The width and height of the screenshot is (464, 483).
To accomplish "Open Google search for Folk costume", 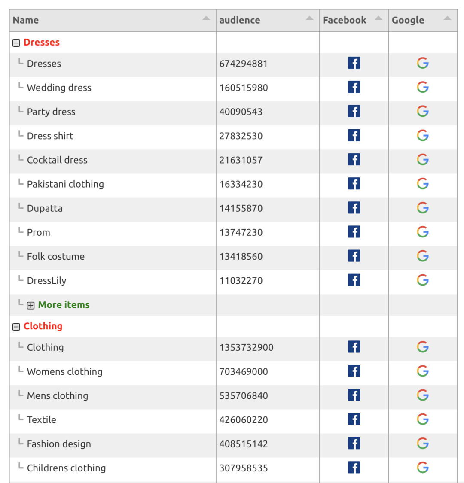I will [422, 255].
